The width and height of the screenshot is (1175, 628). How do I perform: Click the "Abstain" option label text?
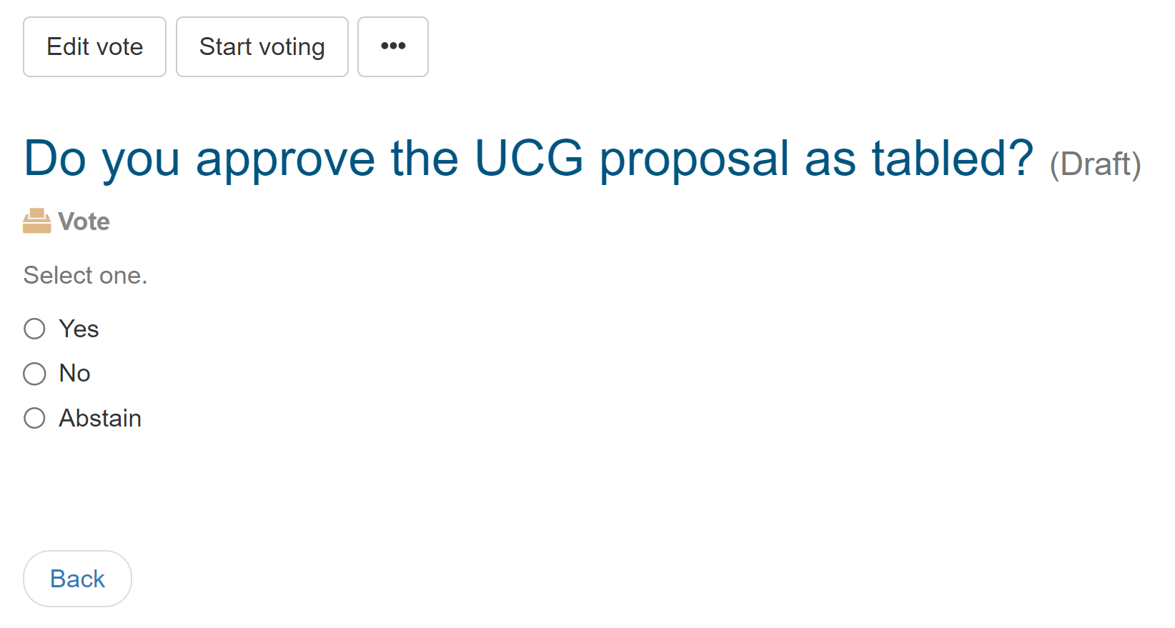[100, 418]
